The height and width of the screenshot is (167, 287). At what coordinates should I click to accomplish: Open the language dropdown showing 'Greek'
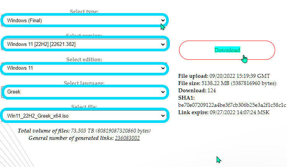click(x=85, y=92)
